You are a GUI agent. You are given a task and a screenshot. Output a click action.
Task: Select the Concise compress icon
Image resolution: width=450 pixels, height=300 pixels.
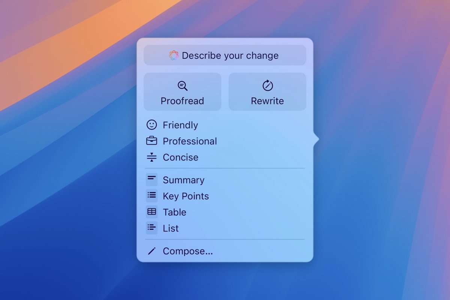(151, 157)
